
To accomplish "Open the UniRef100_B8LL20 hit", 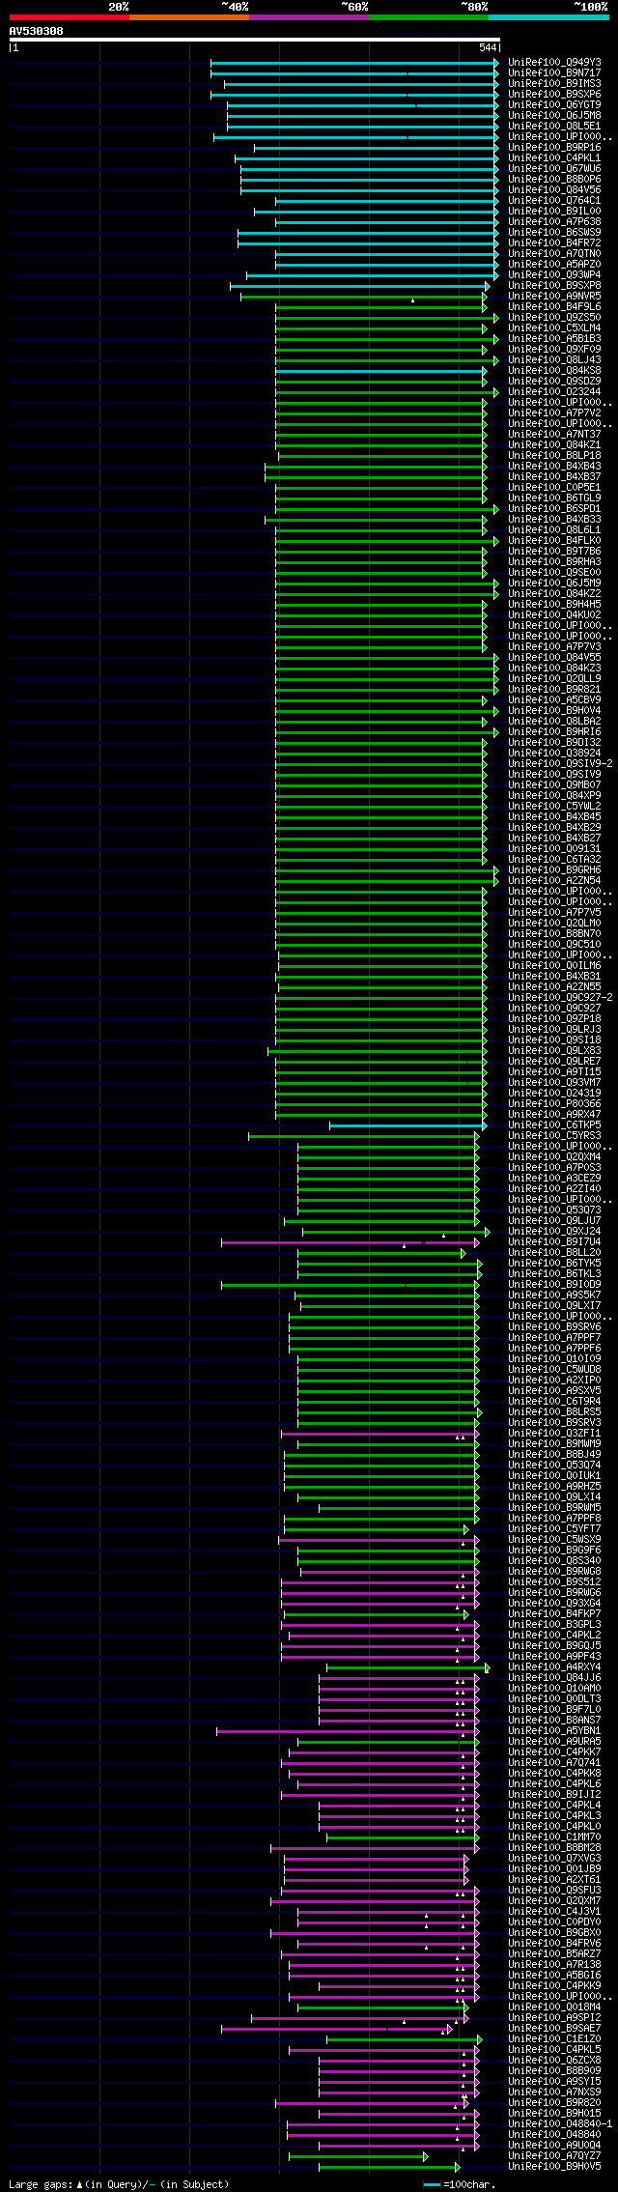I will 554,1252.
